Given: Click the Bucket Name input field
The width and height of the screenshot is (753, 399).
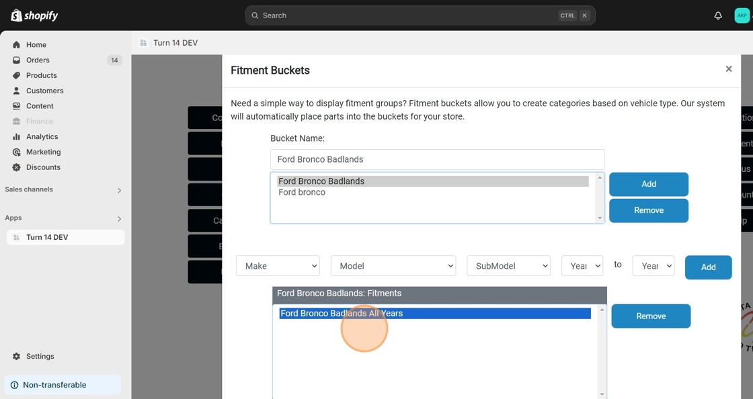Looking at the screenshot, I should click(438, 159).
